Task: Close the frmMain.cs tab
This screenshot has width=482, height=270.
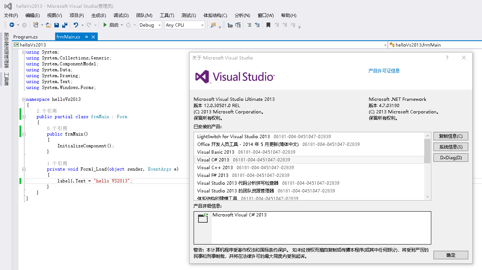Action: tap(93, 37)
